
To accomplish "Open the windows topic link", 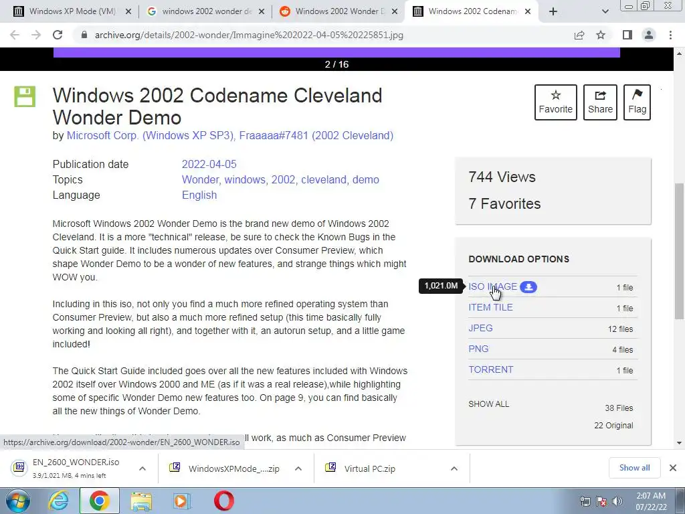I will click(245, 179).
